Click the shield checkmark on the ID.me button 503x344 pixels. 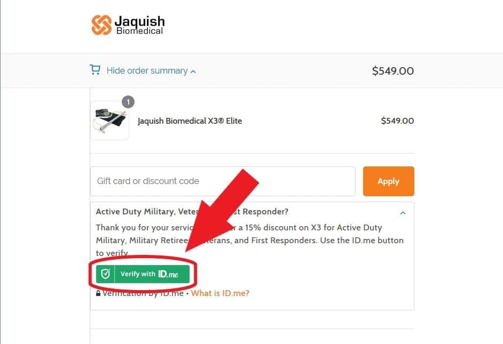pos(106,274)
